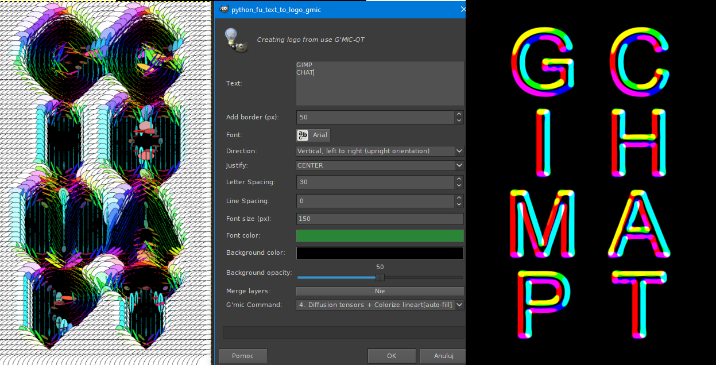This screenshot has height=365, width=716.
Task: Open the Arial font chooser
Action: pyautogui.click(x=313, y=135)
